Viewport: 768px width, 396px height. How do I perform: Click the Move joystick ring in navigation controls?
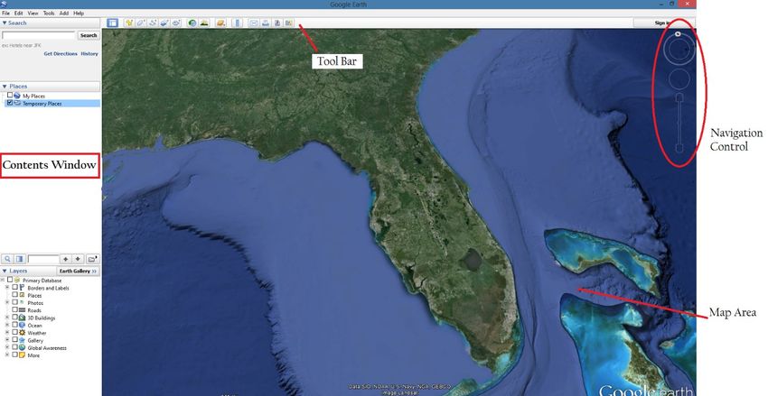pos(679,78)
